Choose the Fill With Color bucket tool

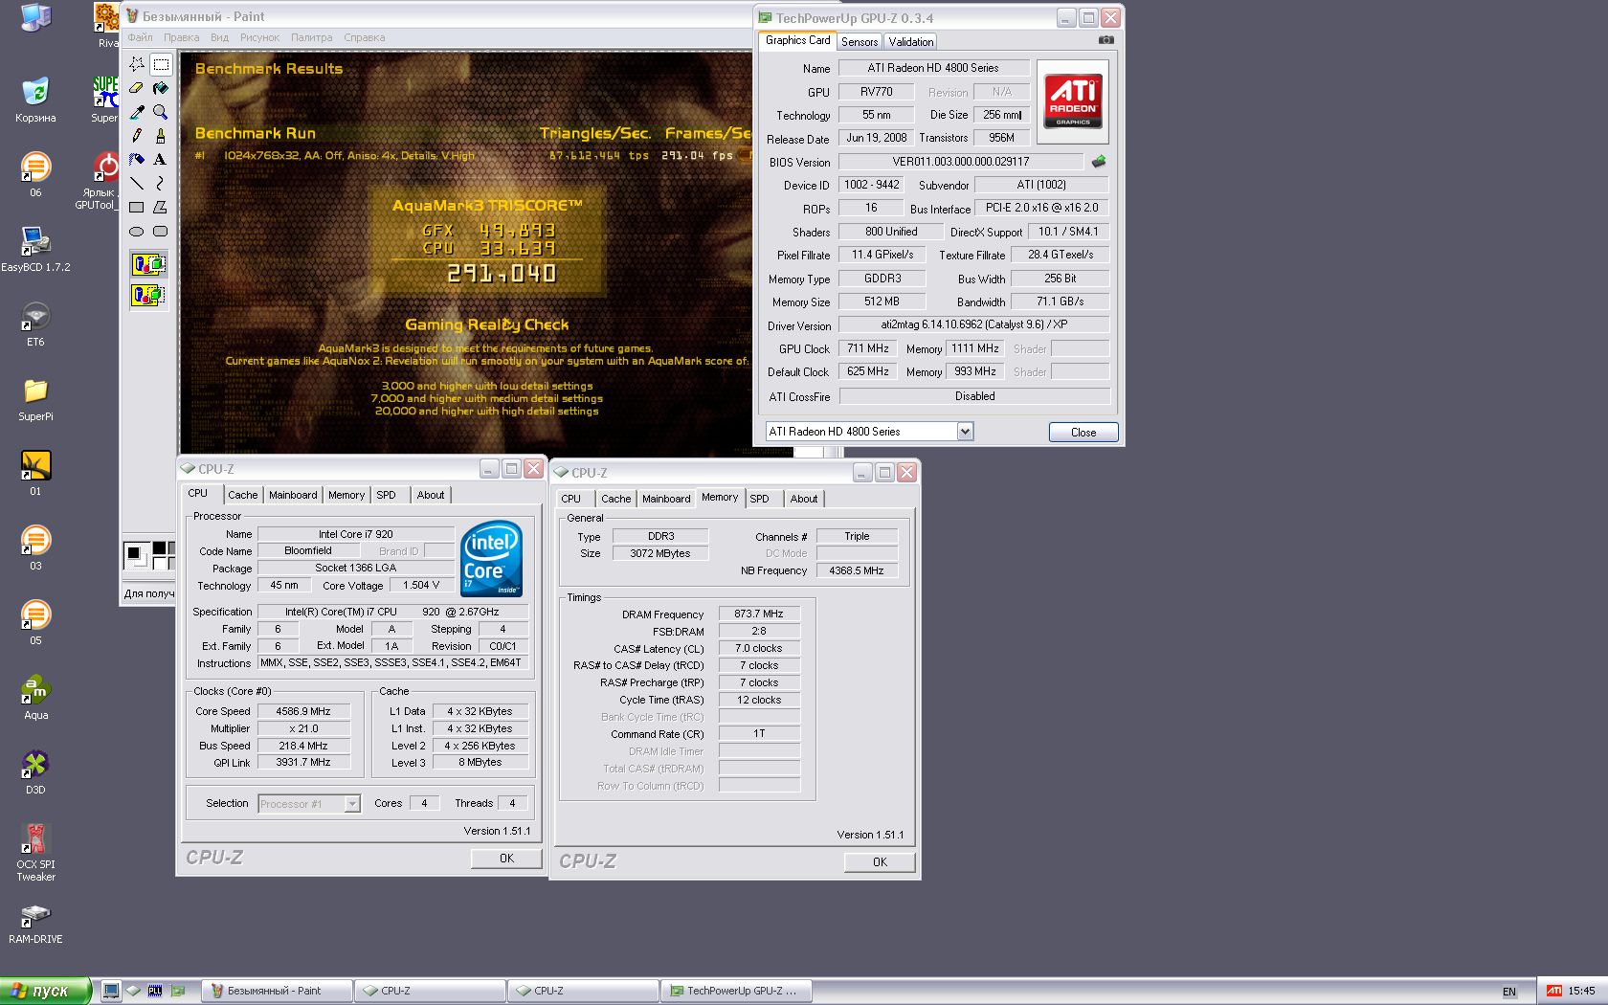click(161, 88)
